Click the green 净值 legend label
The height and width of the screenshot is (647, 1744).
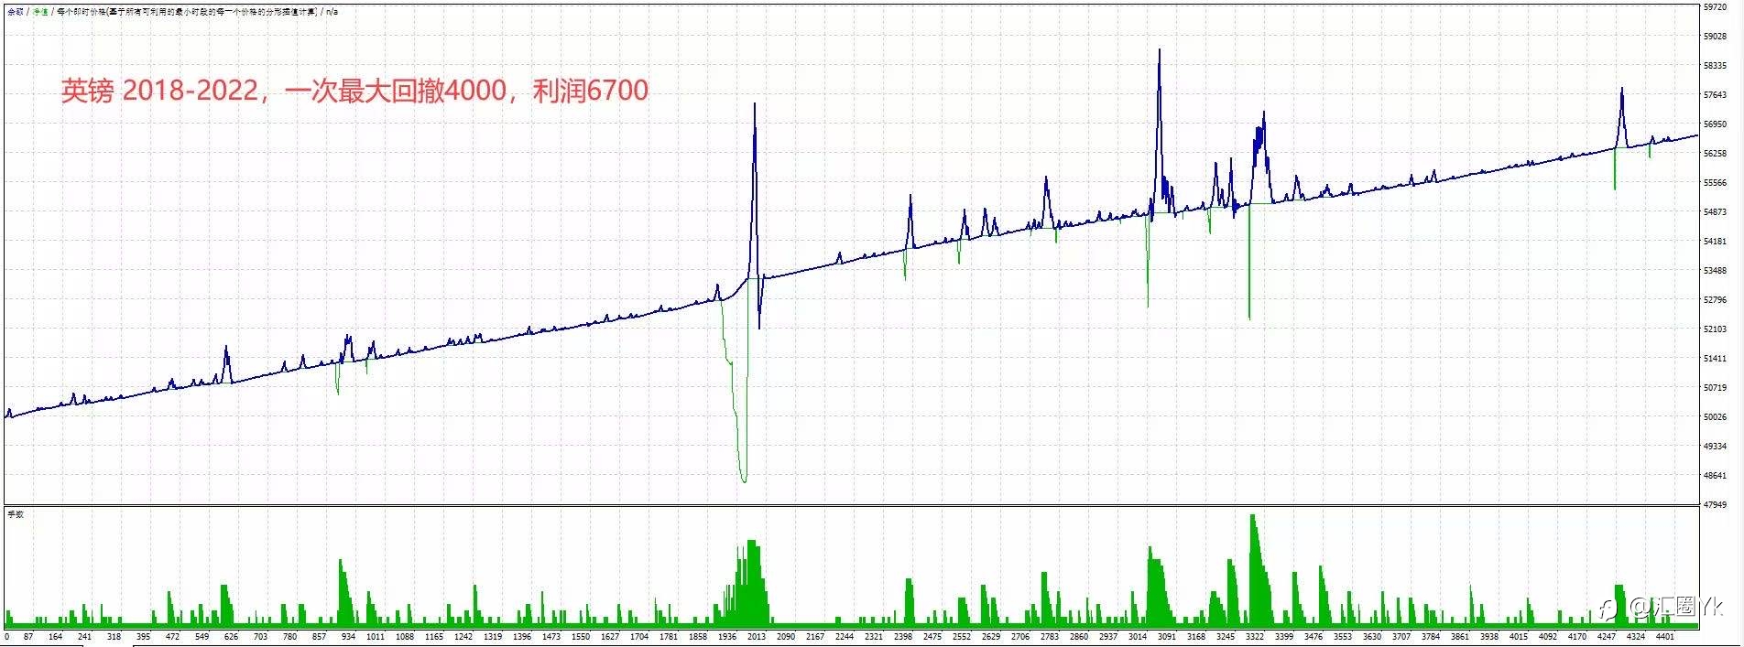pos(39,12)
